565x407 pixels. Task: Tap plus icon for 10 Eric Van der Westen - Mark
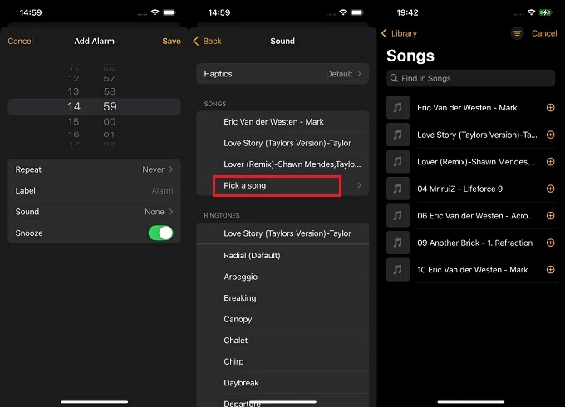550,270
